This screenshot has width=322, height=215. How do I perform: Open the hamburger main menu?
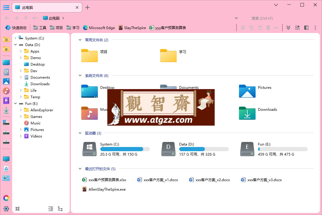pos(6,8)
